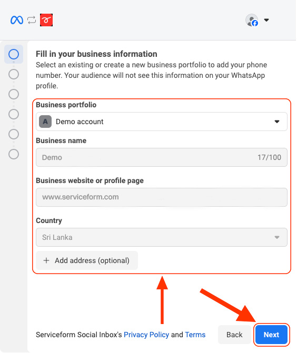Image resolution: width=297 pixels, height=353 pixels.
Task: Click the sync arrows icon between logos
Action: (32, 20)
